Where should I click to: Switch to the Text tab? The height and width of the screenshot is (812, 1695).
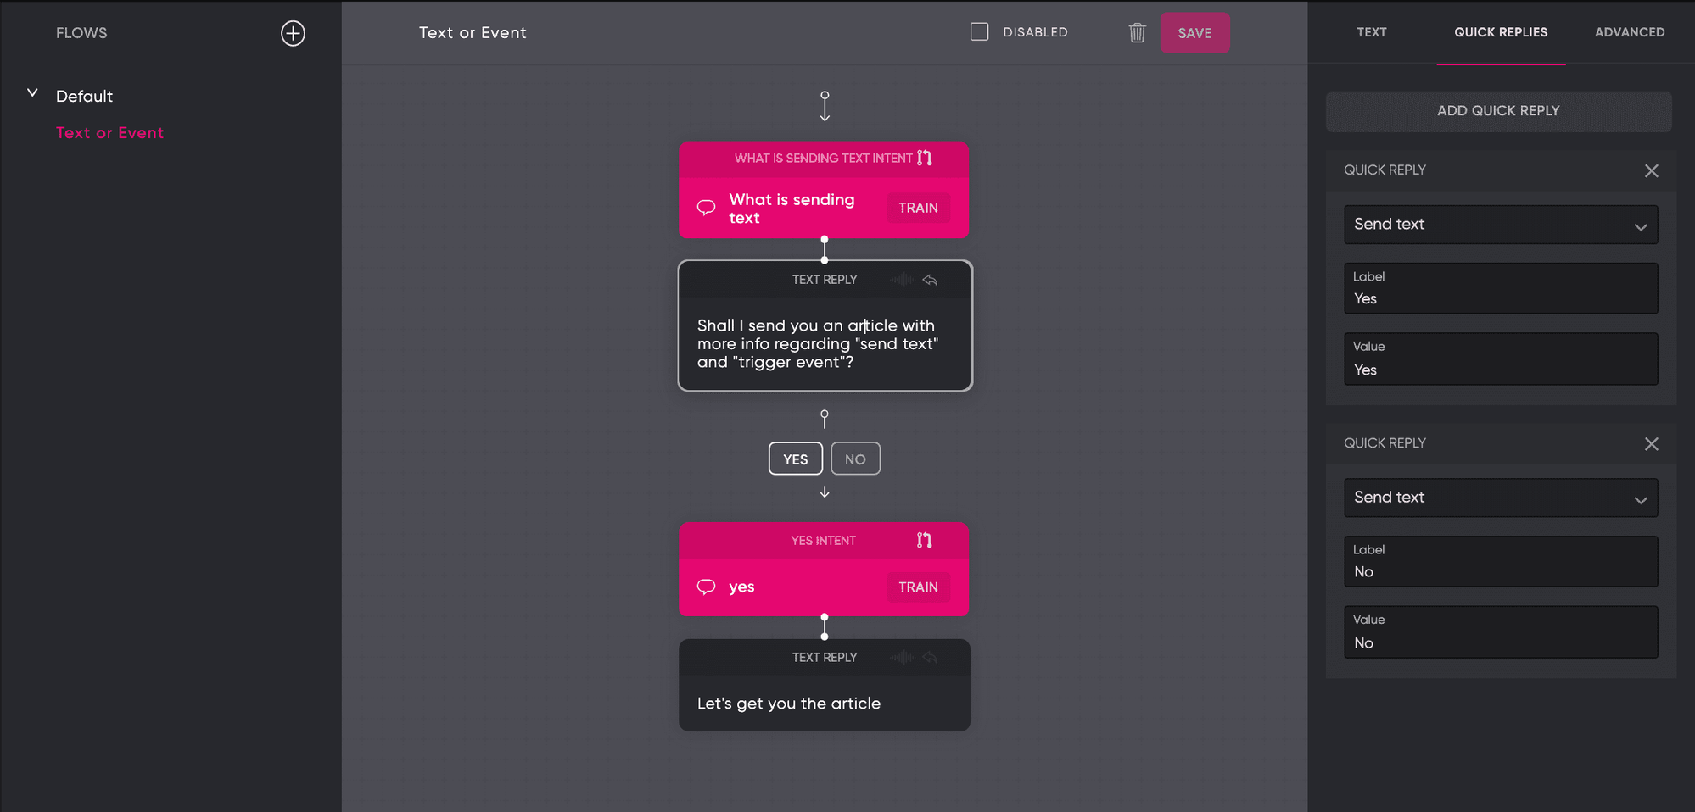(1371, 32)
